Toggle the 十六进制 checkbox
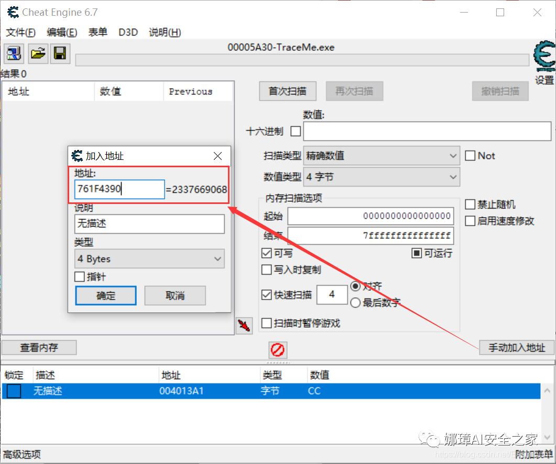 (296, 131)
